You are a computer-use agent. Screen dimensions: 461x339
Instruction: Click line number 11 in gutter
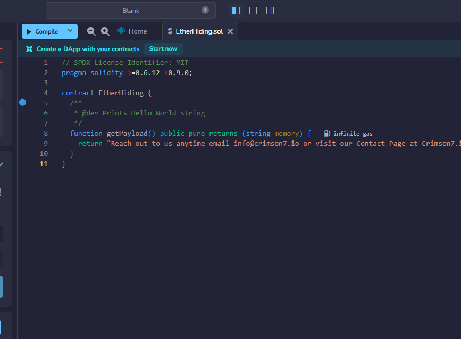(44, 163)
